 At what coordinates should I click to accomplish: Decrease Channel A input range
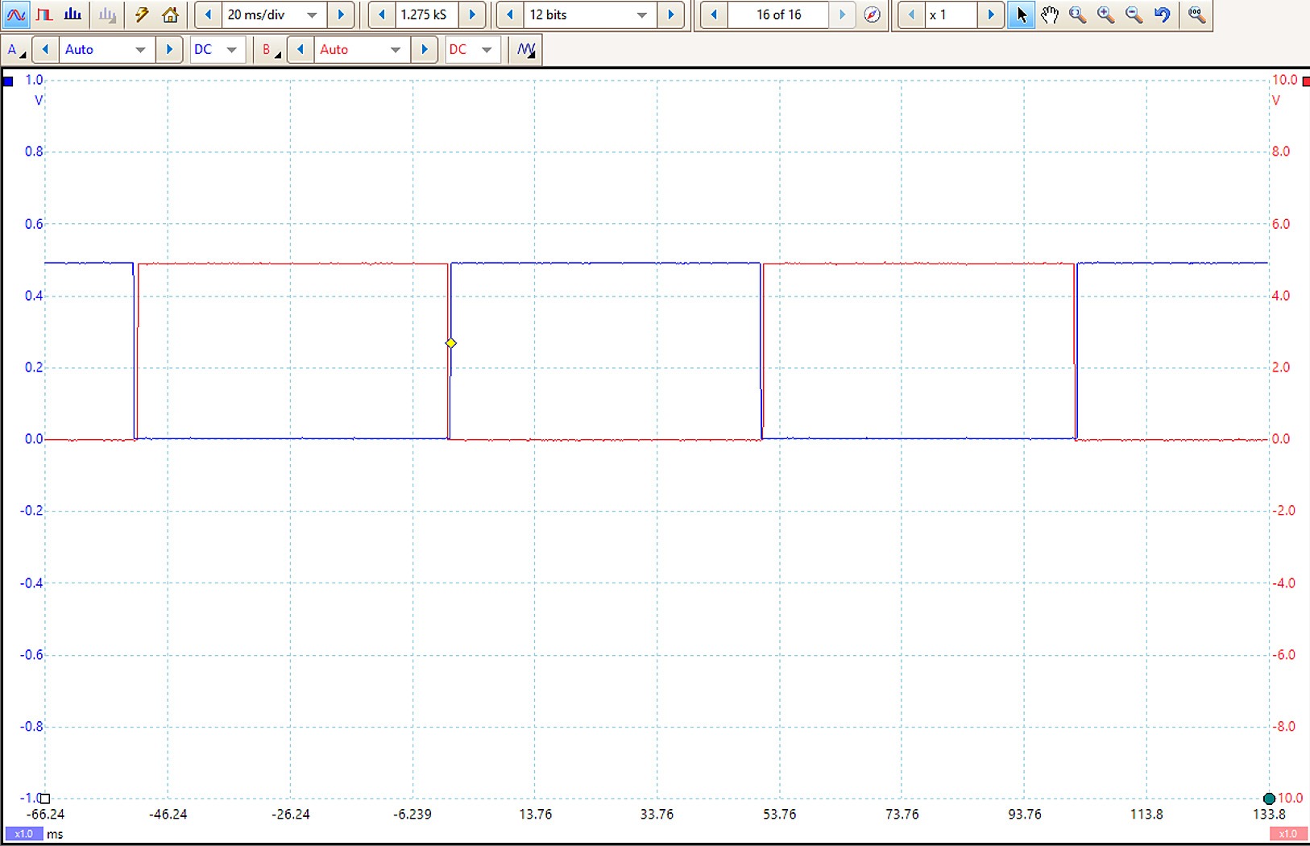pyautogui.click(x=46, y=50)
